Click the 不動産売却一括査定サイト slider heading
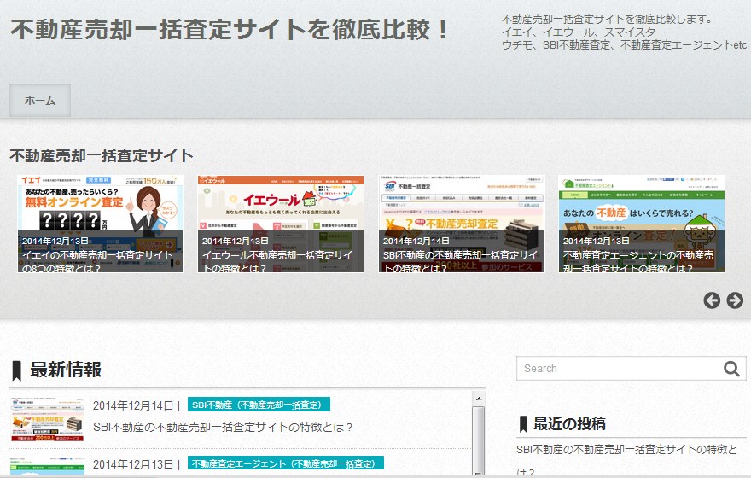This screenshot has width=751, height=478. tap(102, 155)
